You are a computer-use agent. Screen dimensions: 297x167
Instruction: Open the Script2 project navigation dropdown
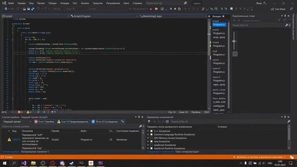(x=35, y=16)
